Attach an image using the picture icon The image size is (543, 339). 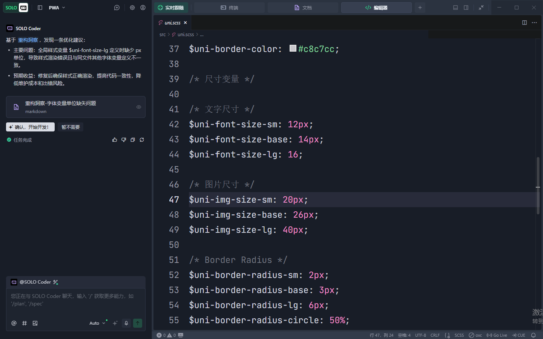pos(35,323)
